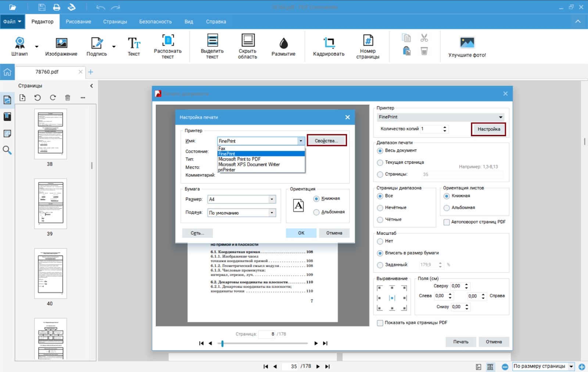Print using title bar printer icon
This screenshot has width=588, height=372.
57,7
